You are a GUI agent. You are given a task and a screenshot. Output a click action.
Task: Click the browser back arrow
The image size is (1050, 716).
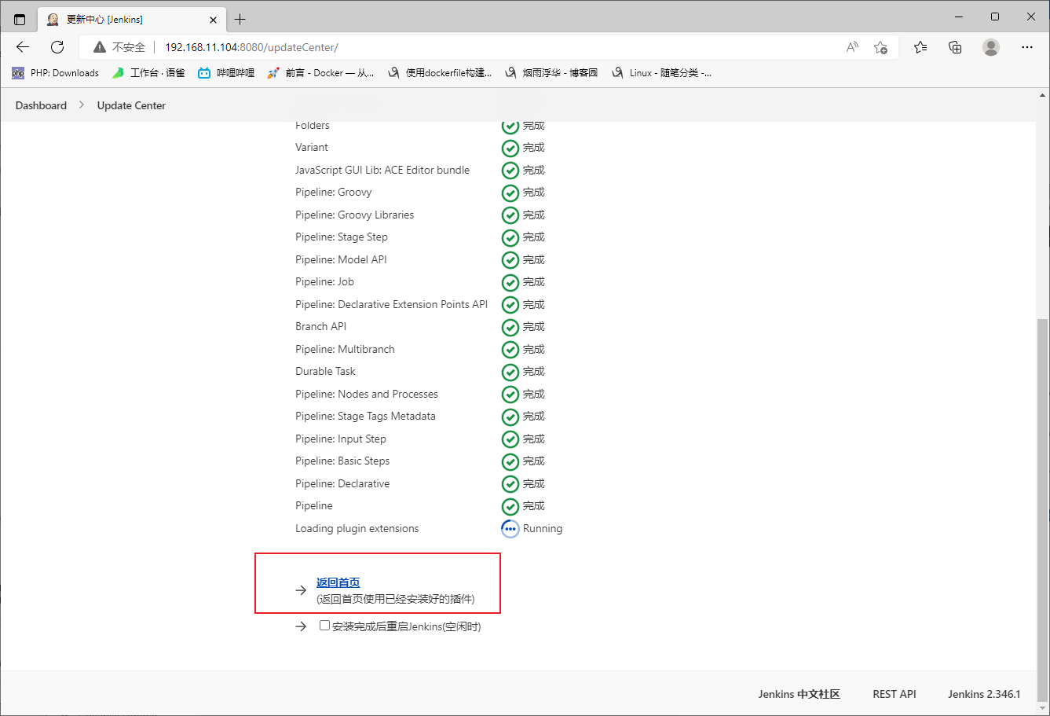23,47
